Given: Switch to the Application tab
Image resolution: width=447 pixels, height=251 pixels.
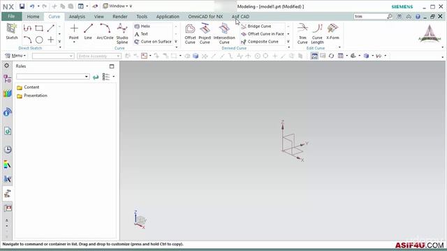Looking at the screenshot, I should point(168,17).
